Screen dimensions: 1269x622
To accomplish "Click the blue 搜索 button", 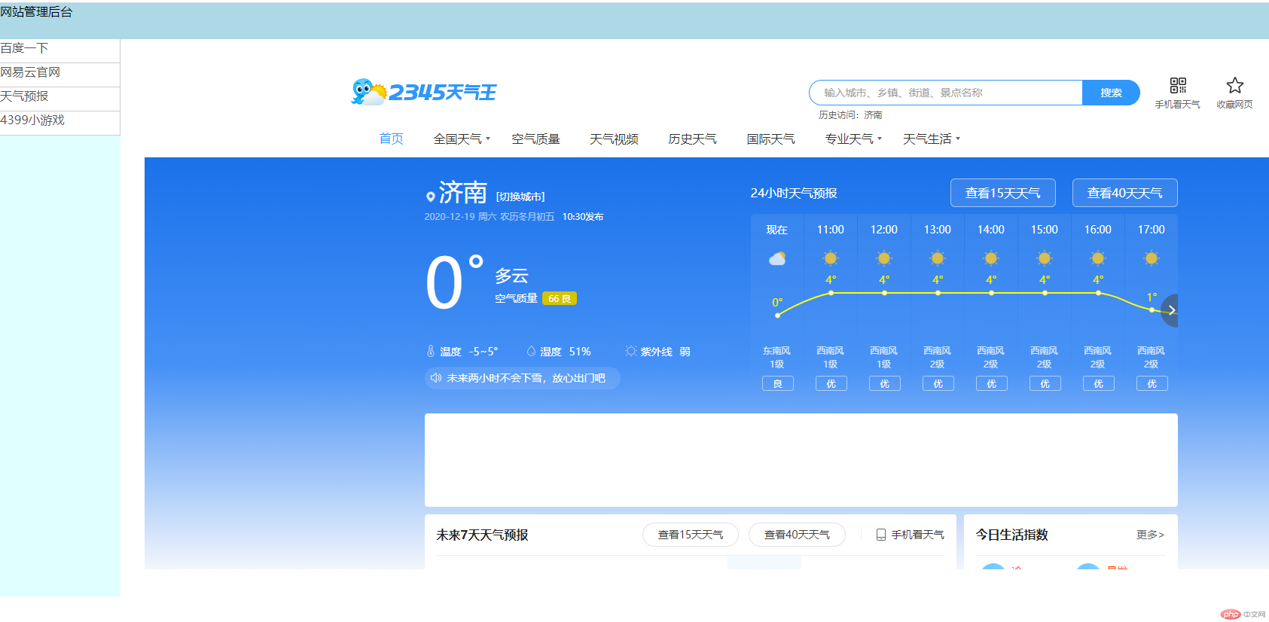I will (1111, 93).
